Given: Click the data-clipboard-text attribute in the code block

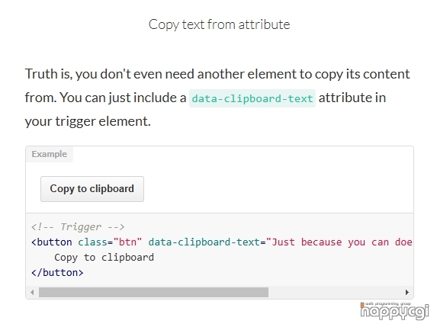Looking at the screenshot, I should (204, 242).
